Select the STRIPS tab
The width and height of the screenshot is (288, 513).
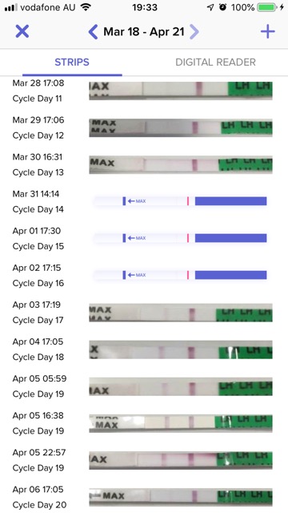[x=72, y=63]
